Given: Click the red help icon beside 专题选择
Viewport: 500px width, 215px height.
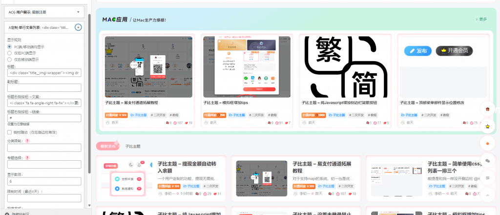Looking at the screenshot, I should click(27, 157).
